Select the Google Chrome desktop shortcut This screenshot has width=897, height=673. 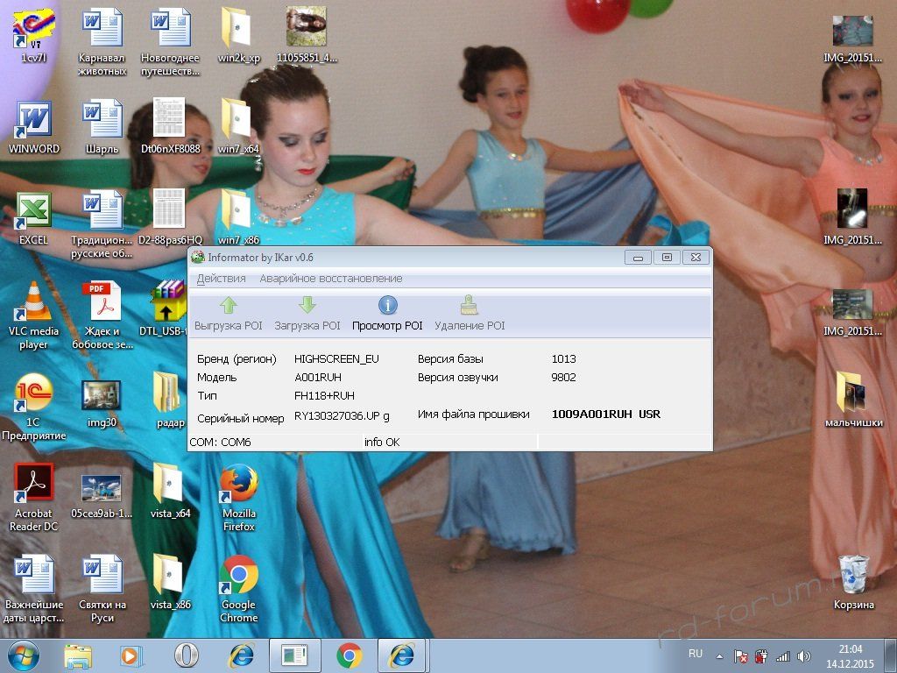point(238,589)
